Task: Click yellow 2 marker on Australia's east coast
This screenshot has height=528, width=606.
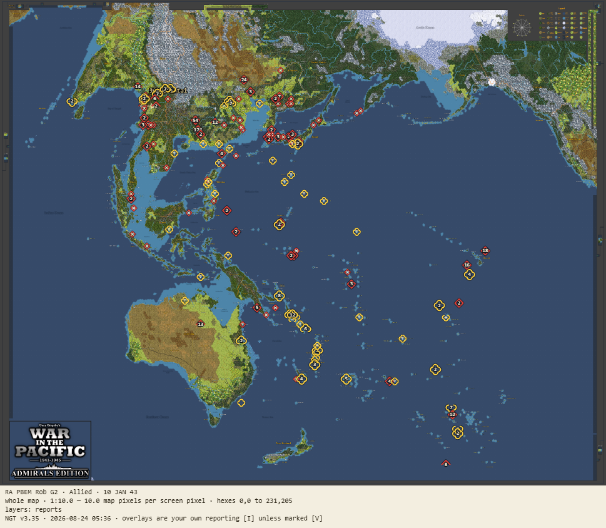Action: tap(241, 340)
